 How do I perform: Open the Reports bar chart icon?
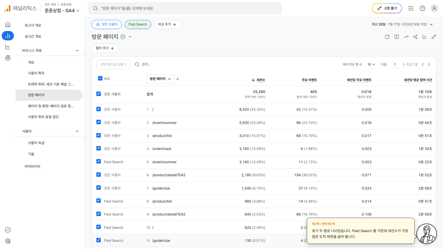click(x=8, y=36)
